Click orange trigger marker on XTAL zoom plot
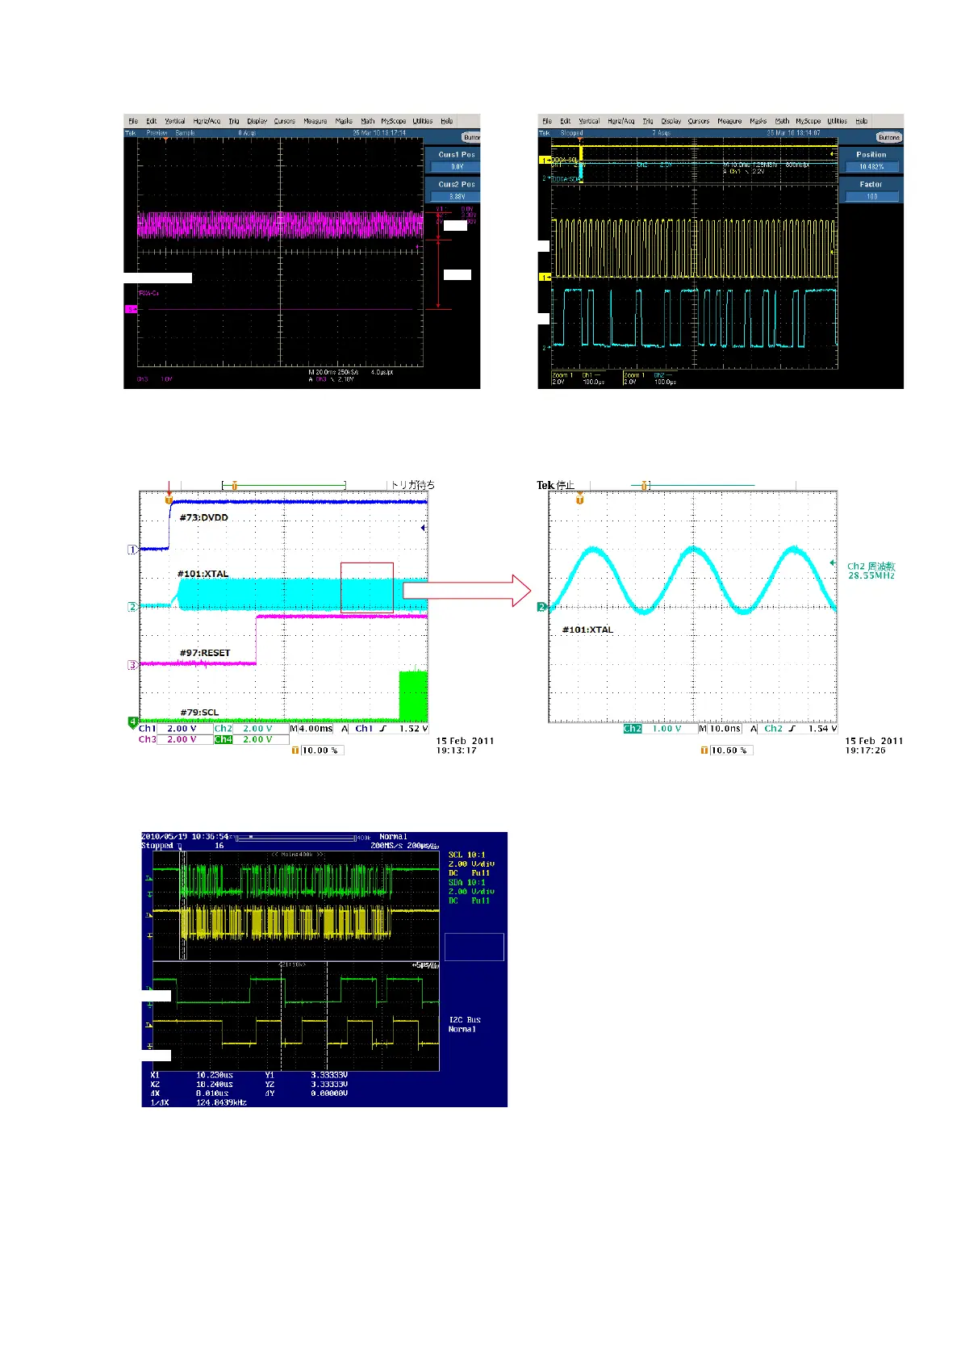The height and width of the screenshot is (1359, 961). click(579, 500)
